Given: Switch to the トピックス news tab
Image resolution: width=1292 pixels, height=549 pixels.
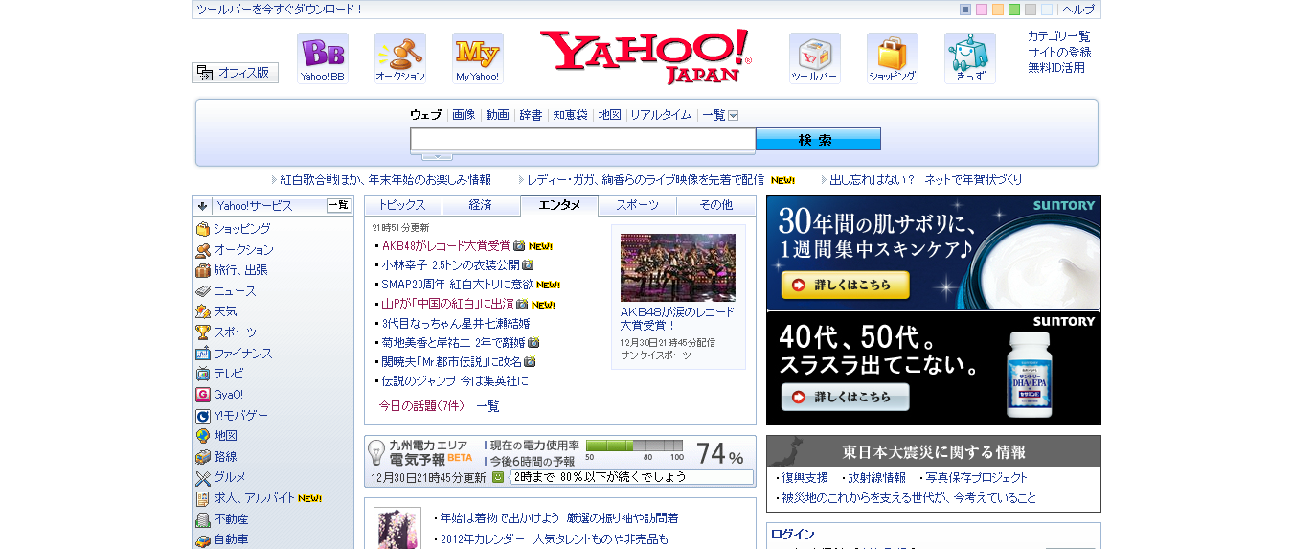Looking at the screenshot, I should (x=402, y=205).
